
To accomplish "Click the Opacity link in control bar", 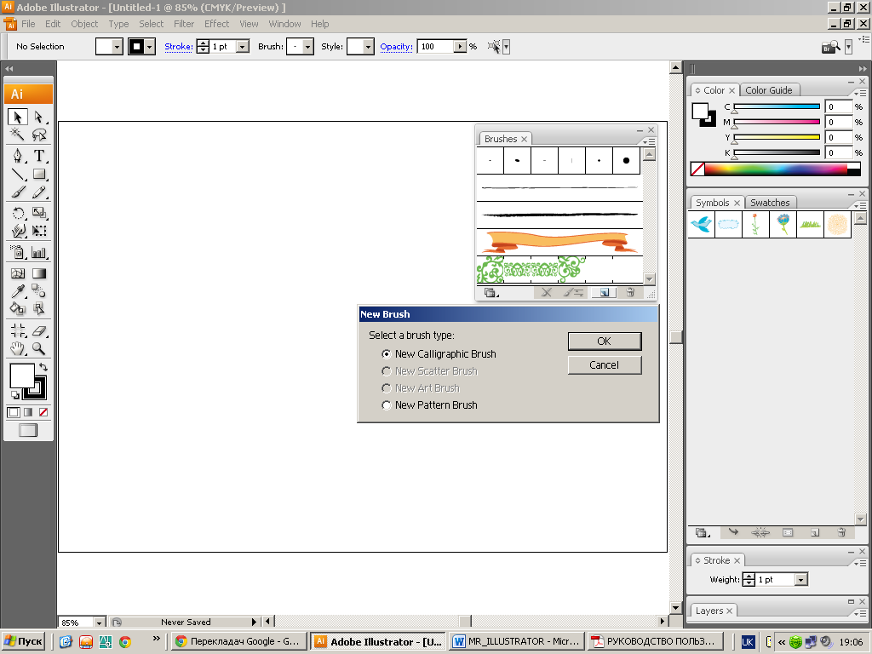I will tap(397, 47).
